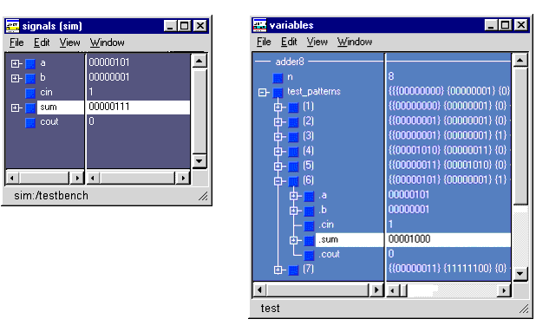Open the Edit menu in variables window
Image resolution: width=536 pixels, height=332 pixels.
click(x=289, y=42)
